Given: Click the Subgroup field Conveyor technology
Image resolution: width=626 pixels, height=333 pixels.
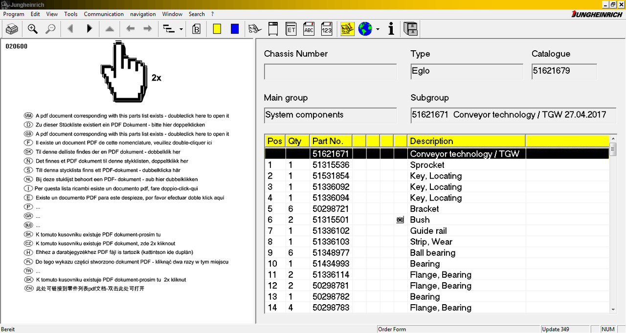Looking at the screenshot, I should tap(514, 116).
